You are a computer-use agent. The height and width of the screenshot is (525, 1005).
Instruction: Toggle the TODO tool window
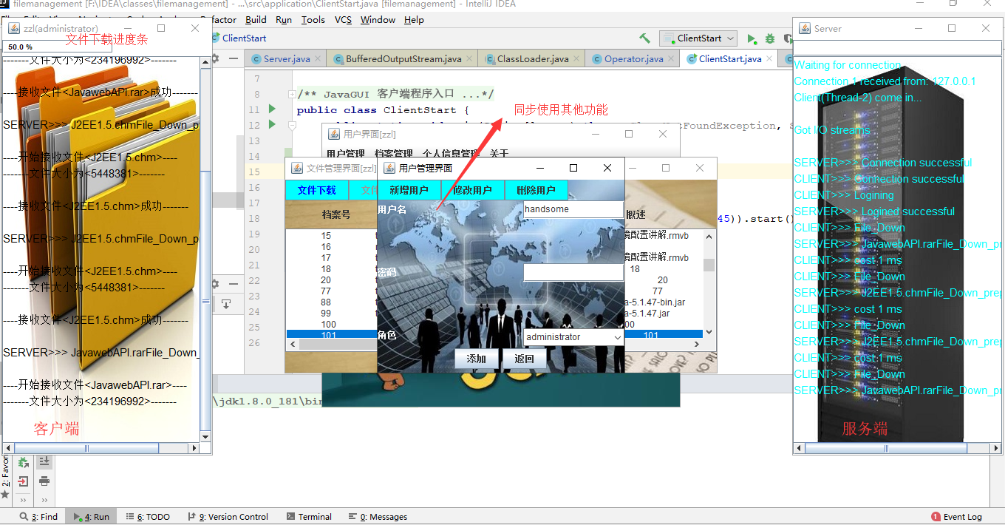tap(149, 516)
